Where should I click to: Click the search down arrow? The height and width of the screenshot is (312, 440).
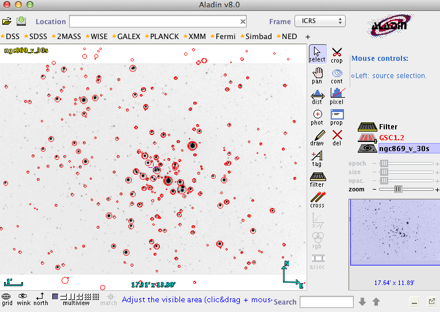[x=362, y=302]
